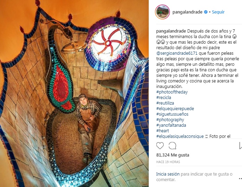Follow the account via Seguir
Viewport: 242px width, 187px height.
(x=218, y=12)
